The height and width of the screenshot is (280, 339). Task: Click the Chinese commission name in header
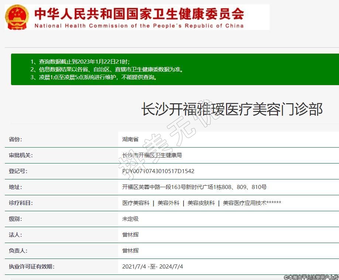(139, 14)
